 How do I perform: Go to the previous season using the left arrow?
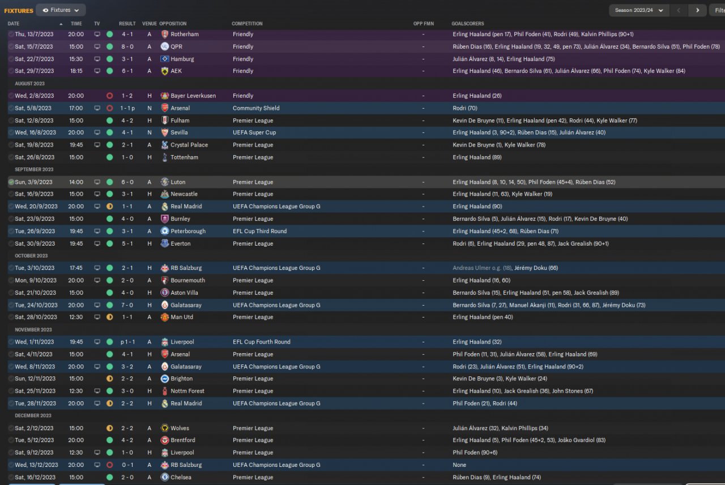coord(679,10)
